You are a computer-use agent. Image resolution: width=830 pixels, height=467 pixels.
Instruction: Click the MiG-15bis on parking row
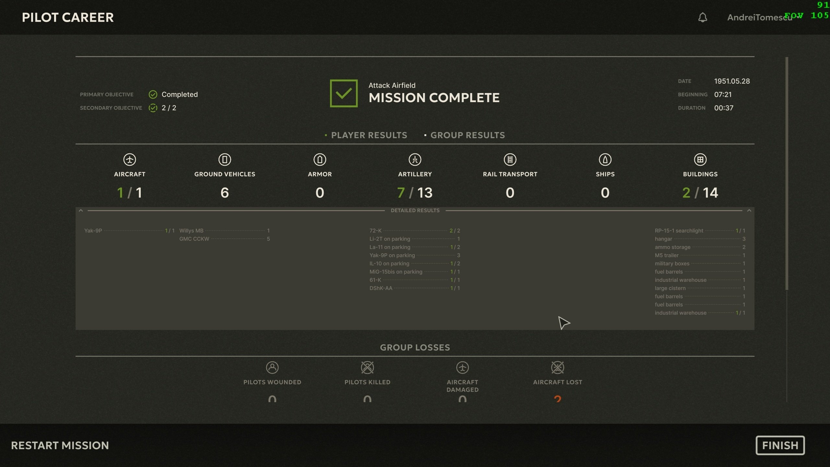coord(415,272)
